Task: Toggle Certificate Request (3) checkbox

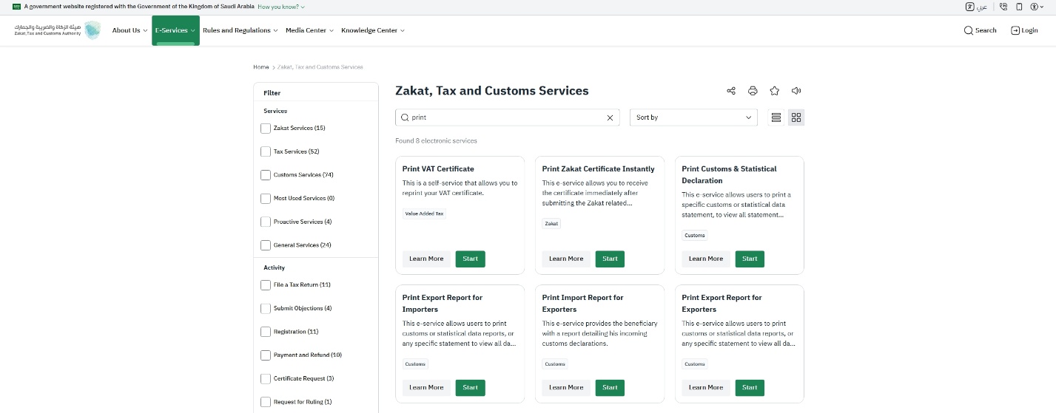Action: [x=266, y=378]
